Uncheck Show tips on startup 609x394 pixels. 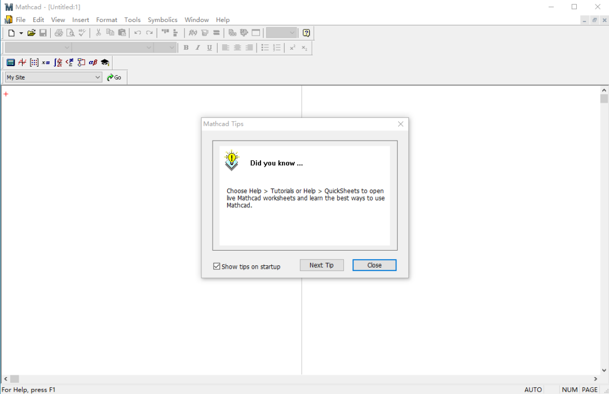(217, 266)
